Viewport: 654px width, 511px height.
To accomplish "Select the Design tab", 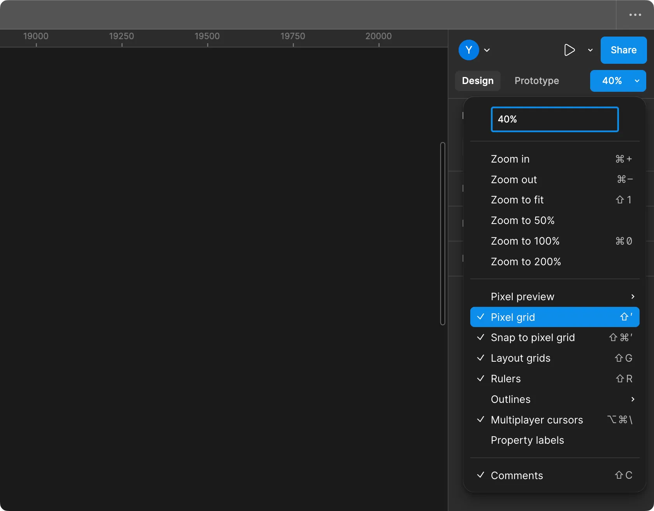I will 478,81.
